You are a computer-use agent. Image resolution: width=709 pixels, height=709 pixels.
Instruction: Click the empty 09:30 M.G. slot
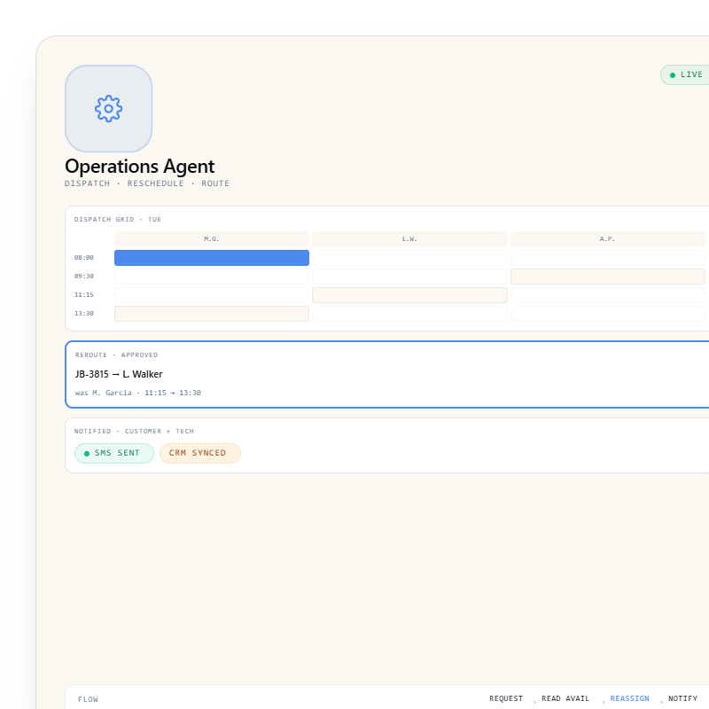click(x=212, y=277)
